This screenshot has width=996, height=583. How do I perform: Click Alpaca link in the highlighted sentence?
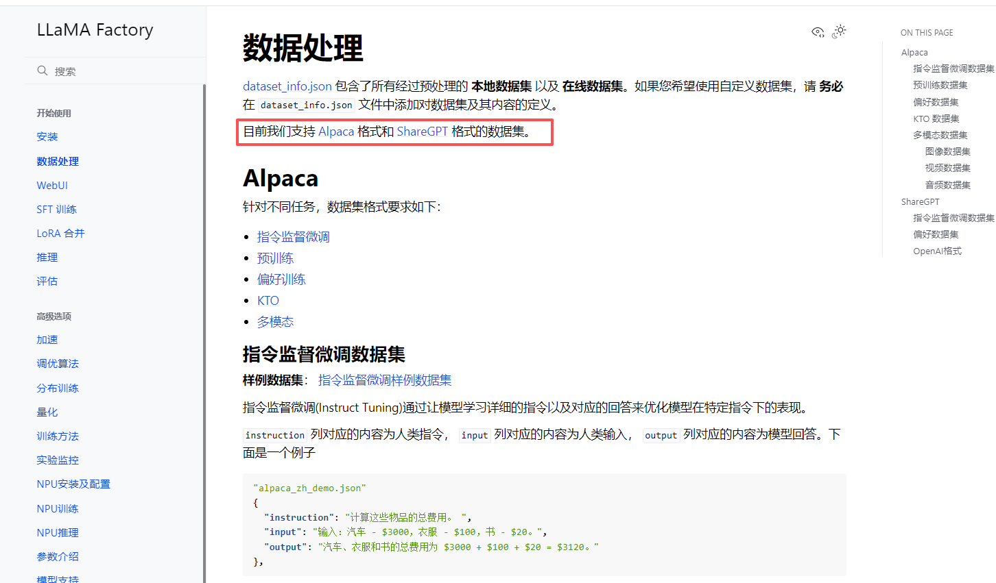tap(336, 132)
